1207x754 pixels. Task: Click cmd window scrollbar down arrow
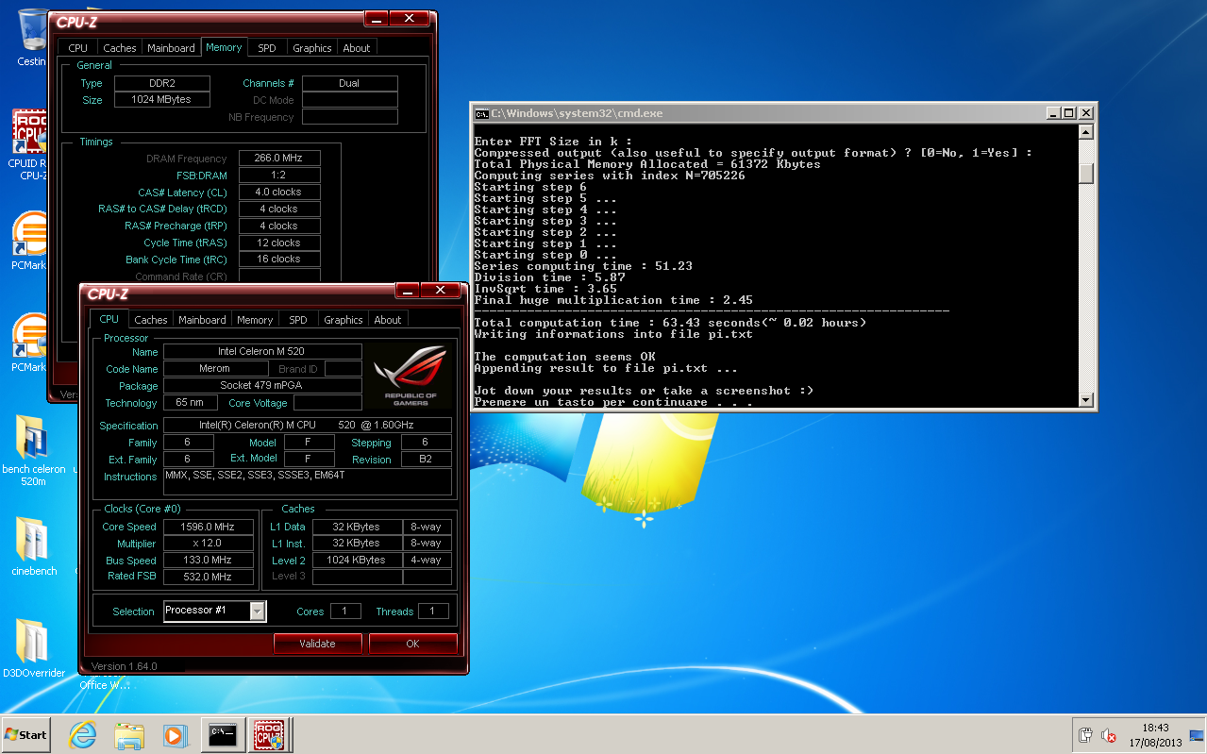tap(1086, 400)
